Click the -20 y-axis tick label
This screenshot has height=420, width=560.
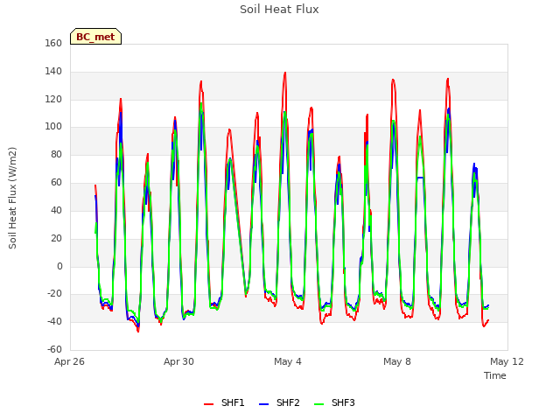pyautogui.click(x=54, y=294)
